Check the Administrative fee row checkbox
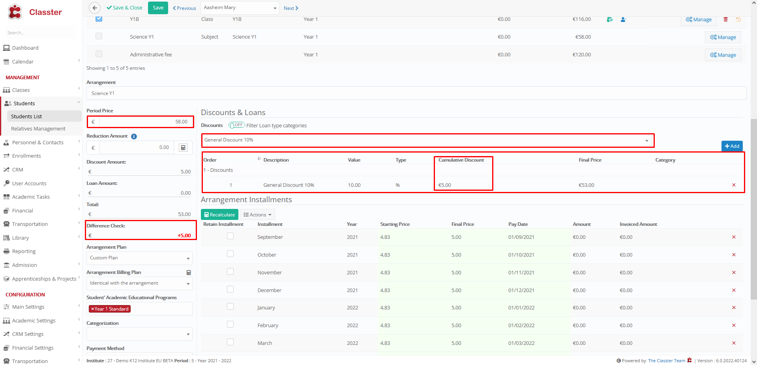 point(99,54)
